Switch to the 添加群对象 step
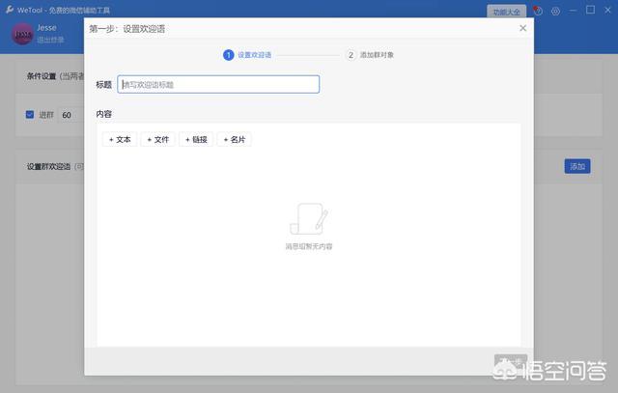Screen dimensions: 618x393 [x=376, y=55]
